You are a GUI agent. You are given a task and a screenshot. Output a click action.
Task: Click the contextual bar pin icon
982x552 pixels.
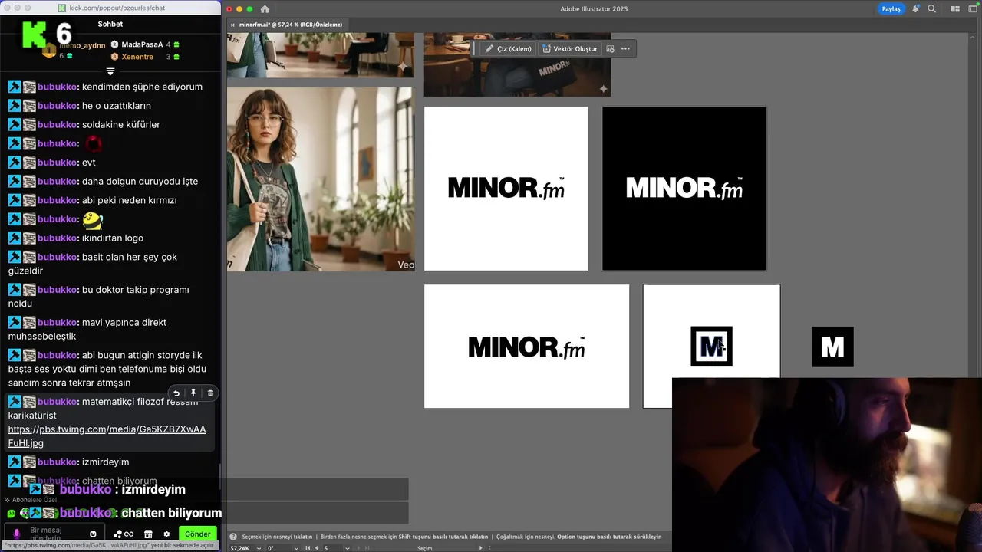[x=610, y=49]
